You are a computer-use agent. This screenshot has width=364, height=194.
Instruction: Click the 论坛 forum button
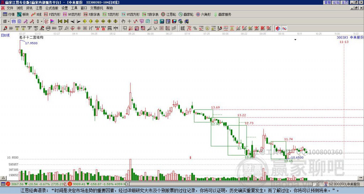pos(336,2)
